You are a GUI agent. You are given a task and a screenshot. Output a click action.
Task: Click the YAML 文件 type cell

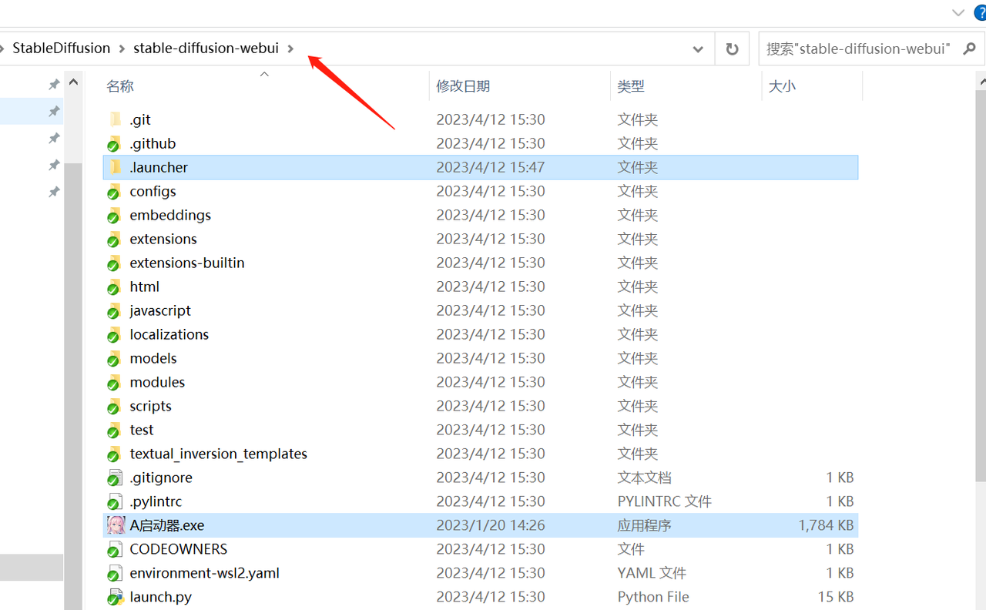coord(652,573)
